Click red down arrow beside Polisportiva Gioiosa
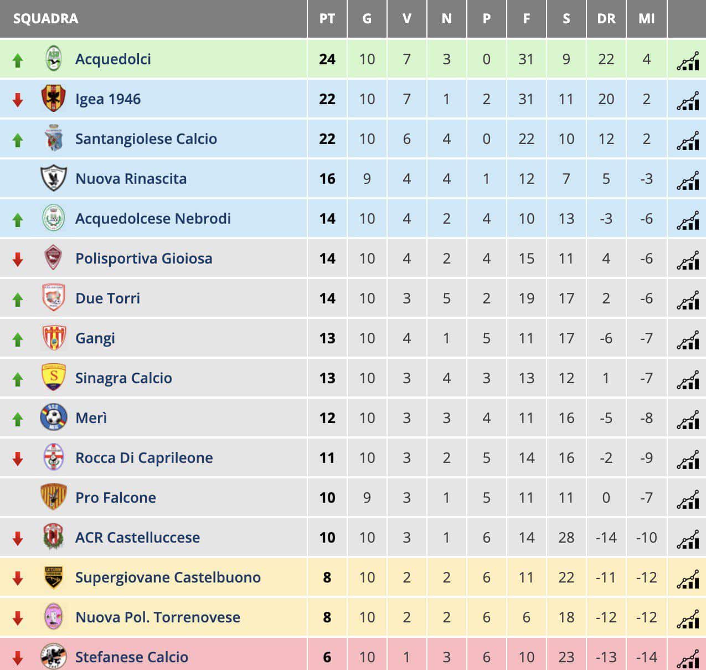 click(x=18, y=259)
